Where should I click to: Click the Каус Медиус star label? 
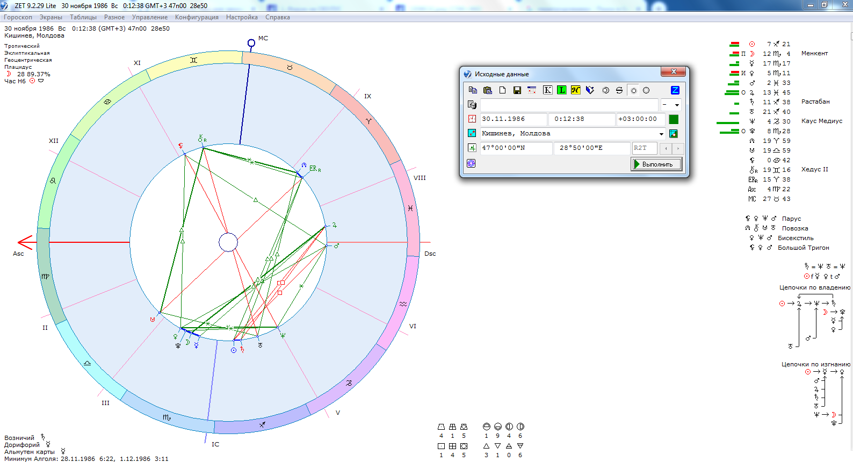[822, 121]
